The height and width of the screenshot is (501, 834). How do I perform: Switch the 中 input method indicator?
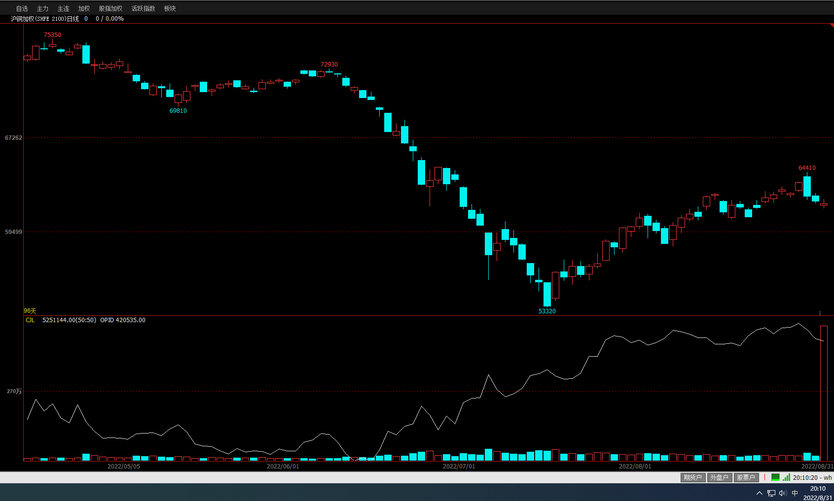795,493
